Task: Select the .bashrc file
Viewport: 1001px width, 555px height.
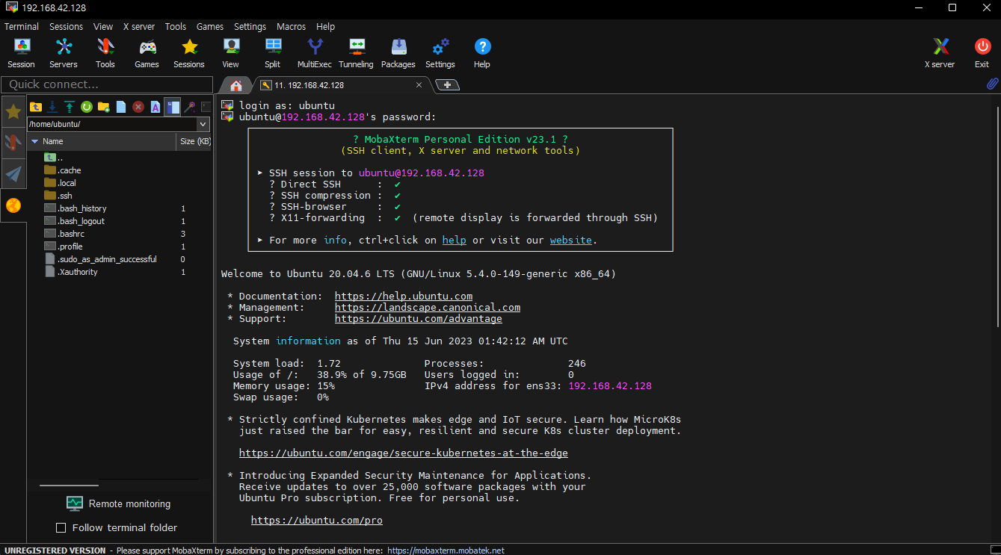Action: (x=70, y=234)
